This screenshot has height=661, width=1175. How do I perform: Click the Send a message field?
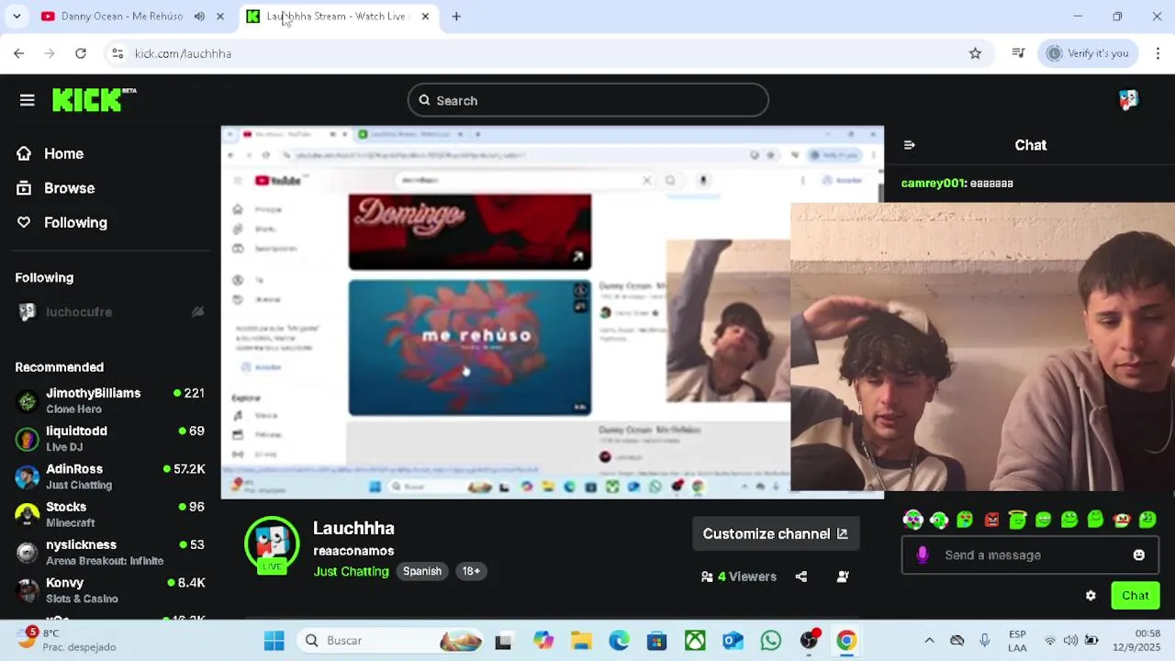tap(1028, 555)
